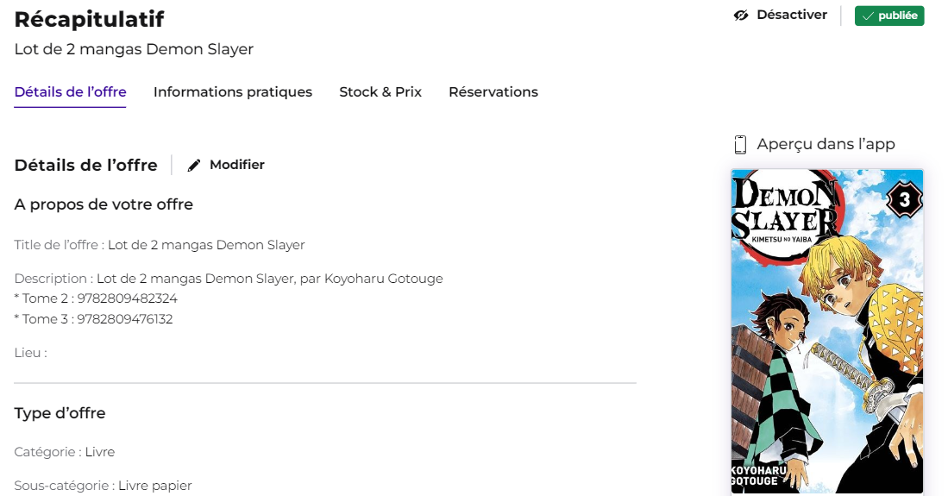Click the phone icon beside Aperçu dans l'app
The image size is (948, 496).
coord(740,145)
